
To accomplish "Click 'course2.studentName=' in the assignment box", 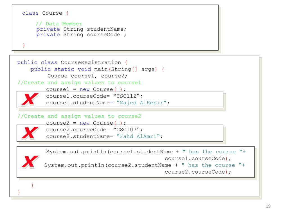I will pos(80,136).
